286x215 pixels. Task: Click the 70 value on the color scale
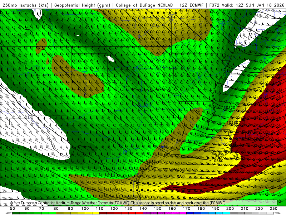tap(41, 209)
